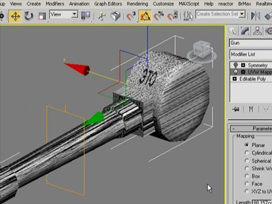
Task: Toggle Symmetry modifier lightbulb
Action: coord(235,65)
